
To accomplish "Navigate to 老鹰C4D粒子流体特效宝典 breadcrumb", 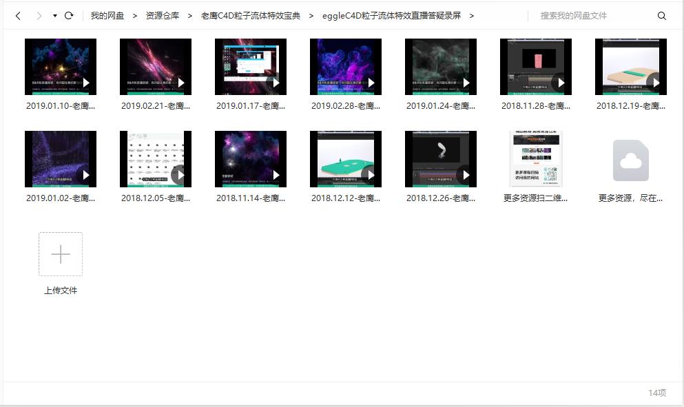I will [x=251, y=16].
